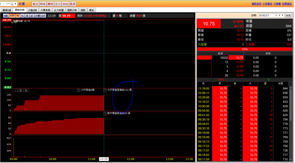Click the large 10.75 last price box
The image size is (295, 163).
[209, 24]
